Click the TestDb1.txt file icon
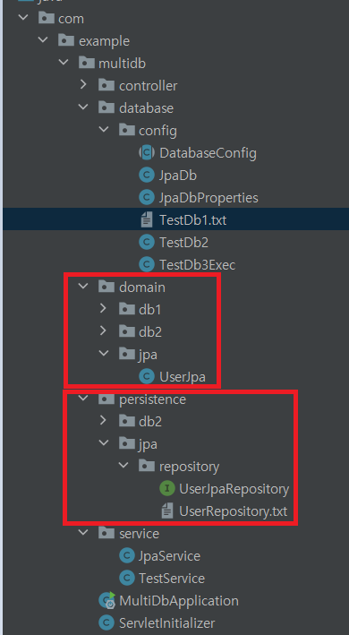Viewport: 349px width, 635px height. point(147,220)
